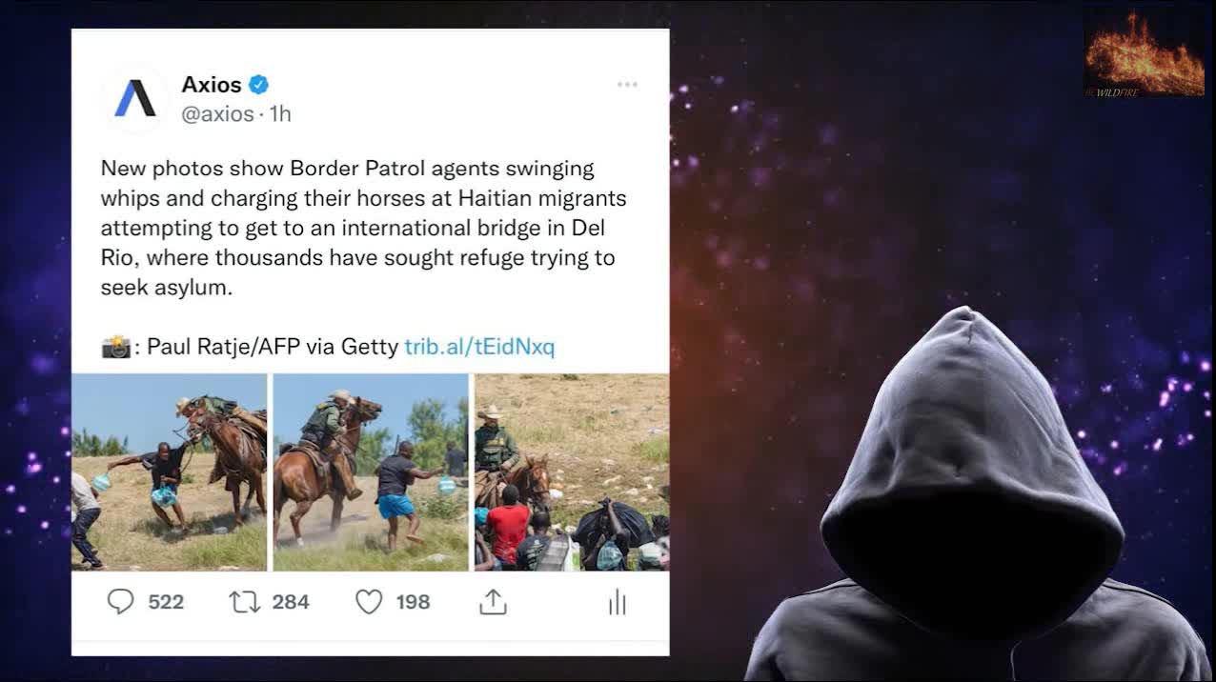Screen dimensions: 1216x682
Task: View tweet analytics bars icon
Action: point(618,602)
